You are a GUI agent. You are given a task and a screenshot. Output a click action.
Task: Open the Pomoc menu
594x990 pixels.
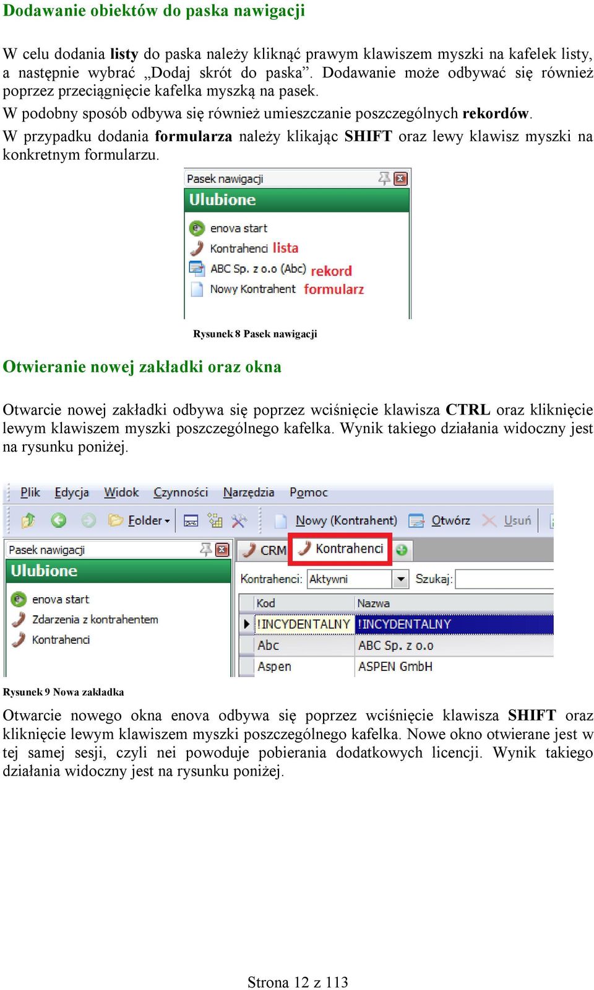coord(309,493)
